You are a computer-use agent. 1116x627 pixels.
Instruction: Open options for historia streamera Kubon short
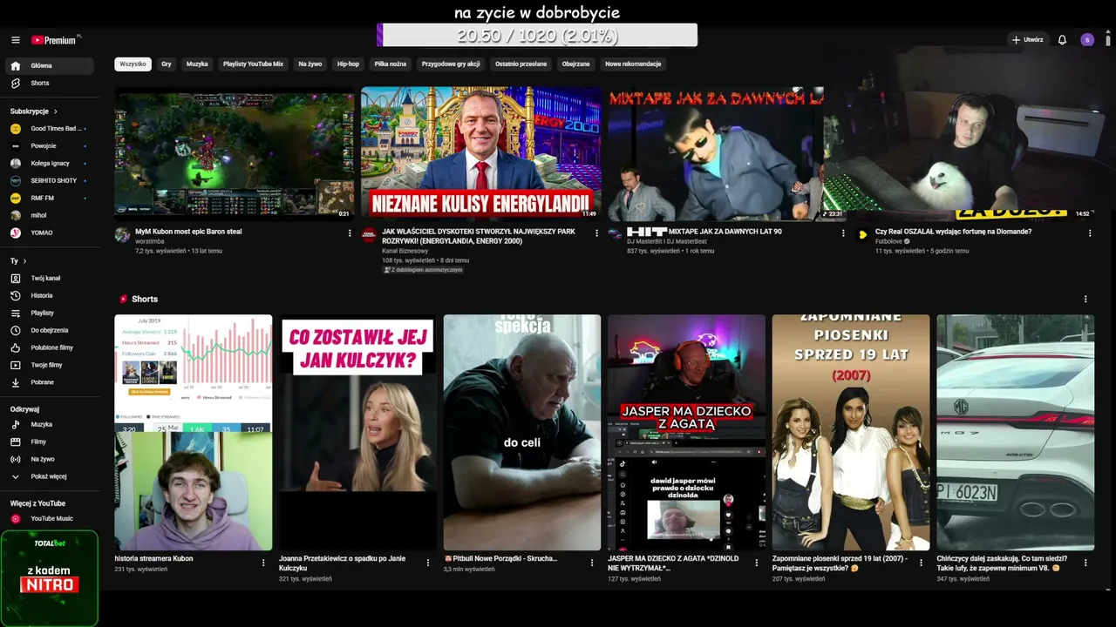click(x=263, y=563)
